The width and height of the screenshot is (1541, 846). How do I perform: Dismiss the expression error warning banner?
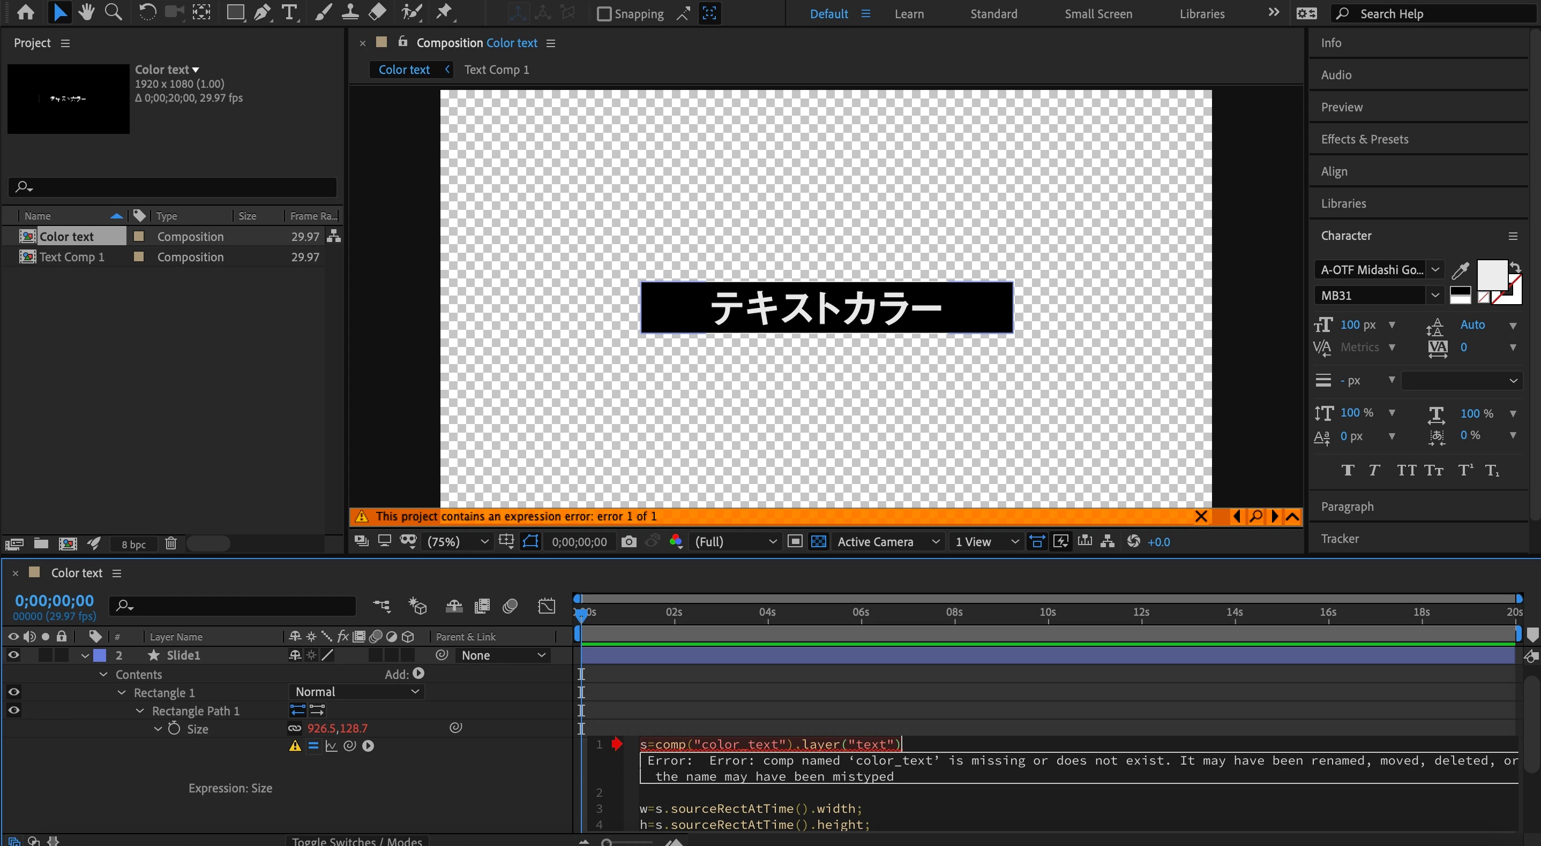coord(1200,517)
